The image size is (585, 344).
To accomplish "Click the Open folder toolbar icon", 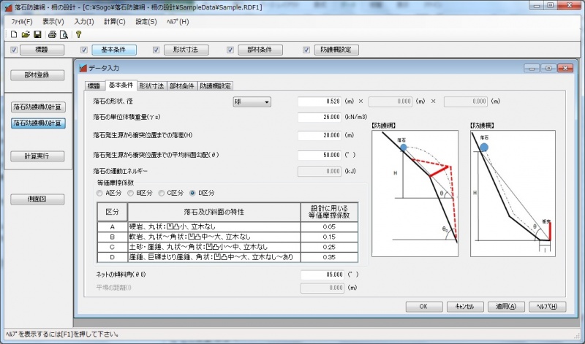I will click(x=26, y=34).
